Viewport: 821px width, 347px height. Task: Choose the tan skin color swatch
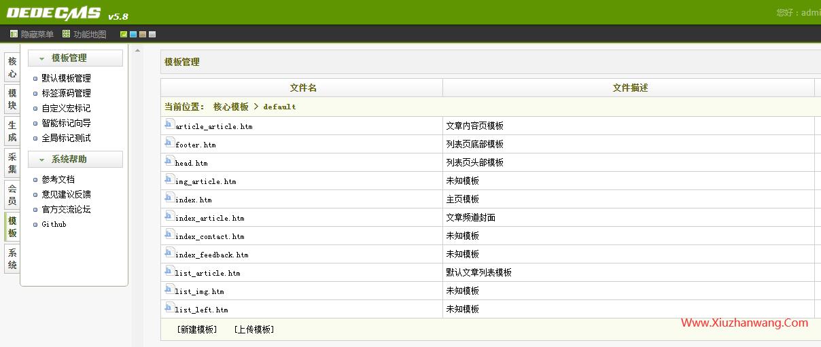pyautogui.click(x=143, y=35)
